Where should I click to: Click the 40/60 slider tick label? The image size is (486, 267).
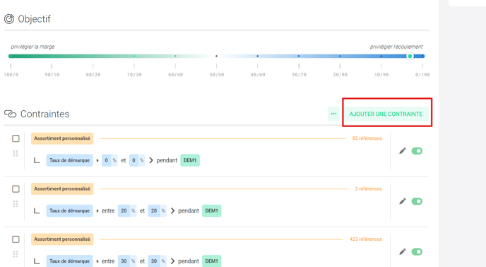tap(258, 75)
